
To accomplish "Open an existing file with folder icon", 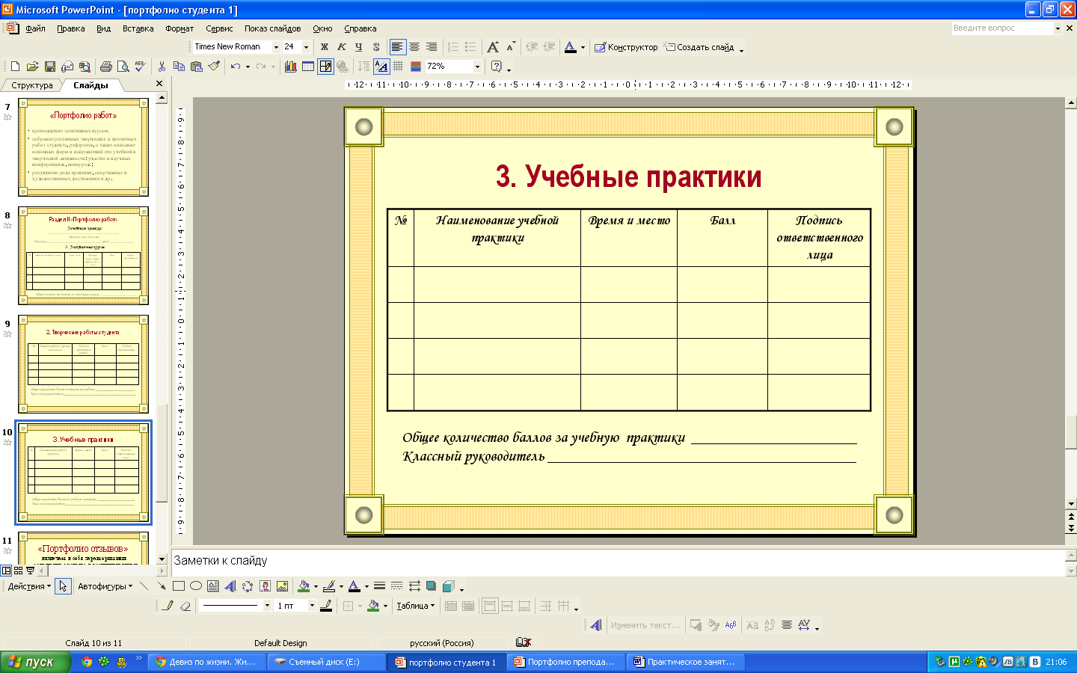I will click(x=32, y=67).
